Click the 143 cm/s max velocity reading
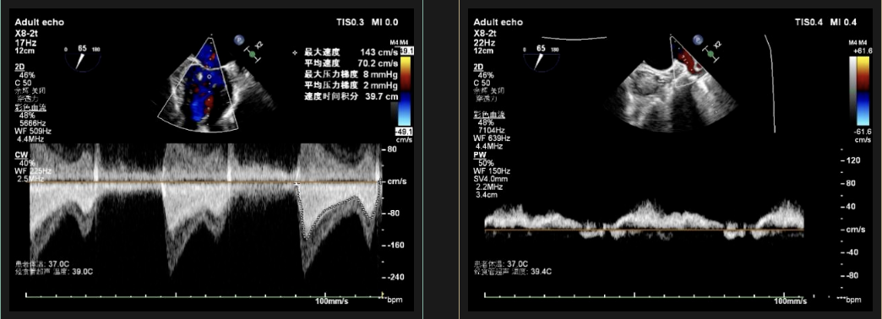 point(379,51)
